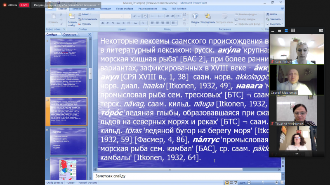330x185 pixels.
Task: Toggle italic formatting in Шрифт group
Action: tap(106, 24)
